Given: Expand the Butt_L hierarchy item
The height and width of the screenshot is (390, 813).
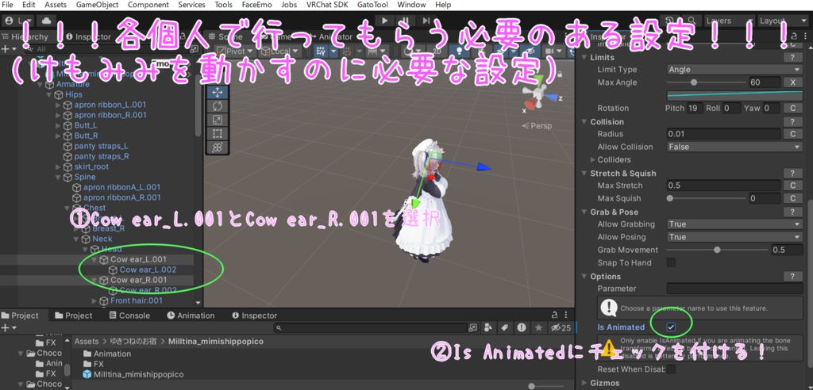Looking at the screenshot, I should [x=58, y=125].
